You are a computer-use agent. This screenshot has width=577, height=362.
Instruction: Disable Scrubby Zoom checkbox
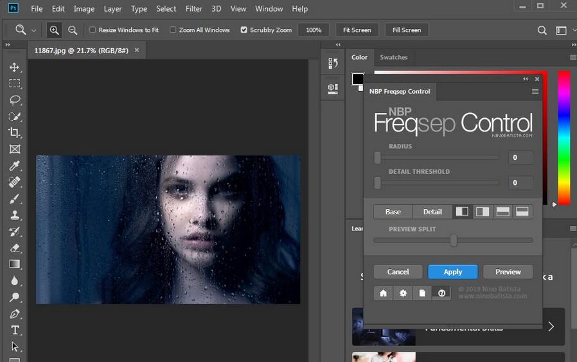coord(244,30)
